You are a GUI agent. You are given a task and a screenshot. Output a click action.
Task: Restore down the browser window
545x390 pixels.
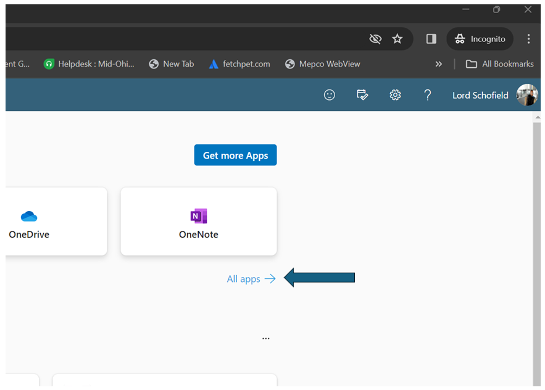496,10
